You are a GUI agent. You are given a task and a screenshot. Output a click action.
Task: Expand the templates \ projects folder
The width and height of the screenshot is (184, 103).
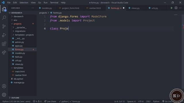point(22,35)
